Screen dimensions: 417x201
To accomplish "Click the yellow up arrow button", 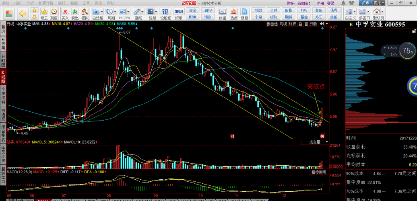I will point(34,11).
